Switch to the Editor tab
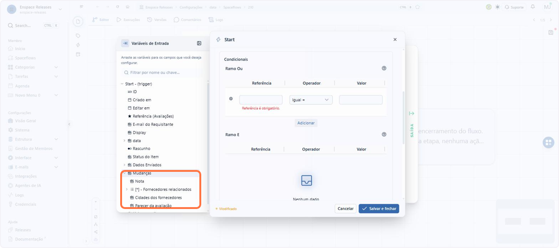The image size is (559, 248). 101,20
